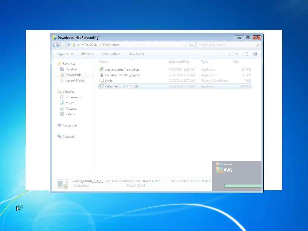This screenshot has height=231, width=308.
Task: Expand the view options dropdown arrow
Action: 237,54
